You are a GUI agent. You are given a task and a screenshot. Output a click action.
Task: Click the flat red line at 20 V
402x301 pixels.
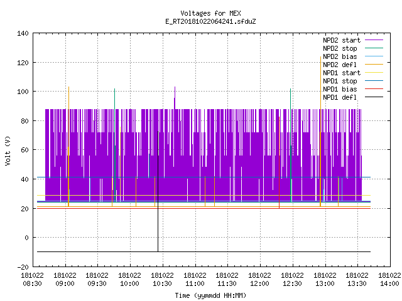click(204, 209)
